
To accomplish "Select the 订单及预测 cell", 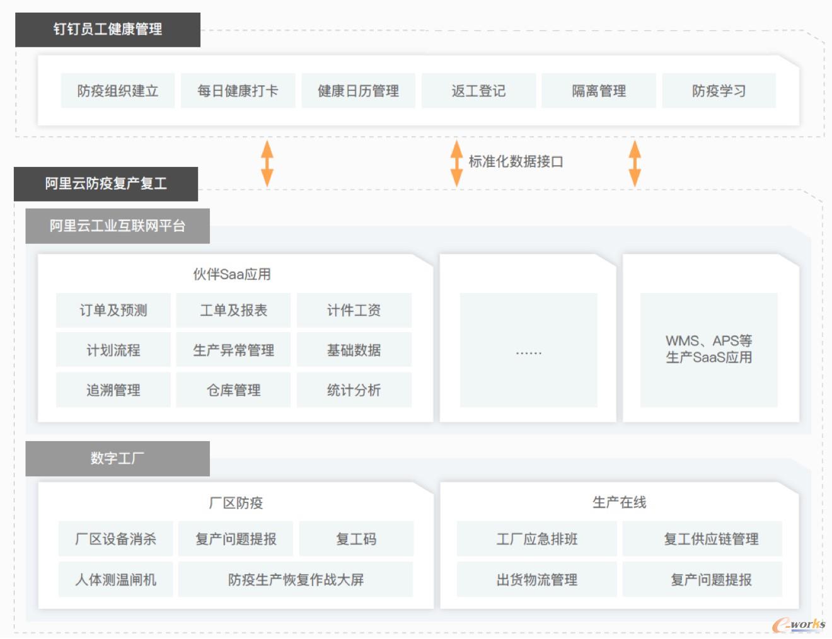I will click(113, 310).
